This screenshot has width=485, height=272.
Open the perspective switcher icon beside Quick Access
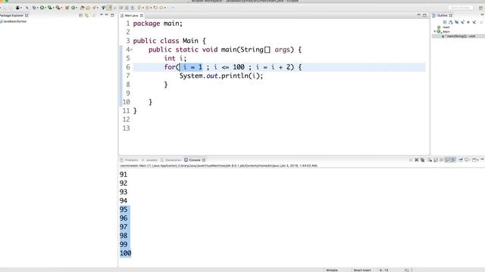480,8
